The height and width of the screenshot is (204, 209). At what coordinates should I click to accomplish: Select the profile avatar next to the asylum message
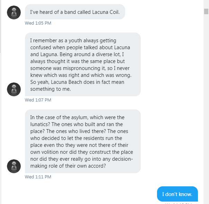click(14, 166)
